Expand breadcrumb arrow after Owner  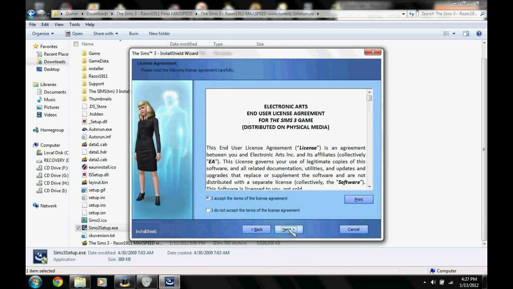83,14
